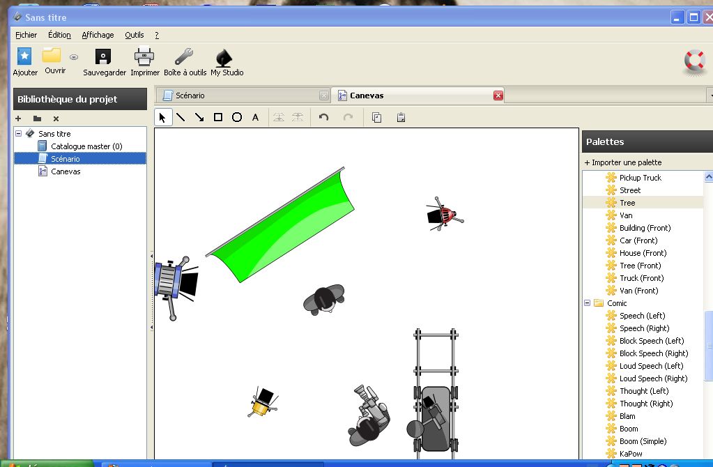Collapse the Sans titre project tree
Viewport: 713px width, 467px height.
19,133
